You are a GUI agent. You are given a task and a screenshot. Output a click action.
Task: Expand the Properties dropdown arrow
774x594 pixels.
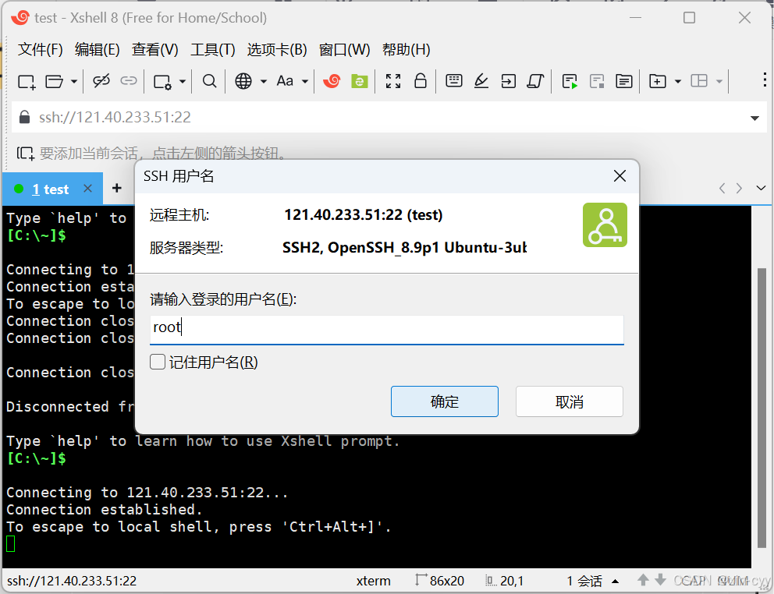point(183,81)
